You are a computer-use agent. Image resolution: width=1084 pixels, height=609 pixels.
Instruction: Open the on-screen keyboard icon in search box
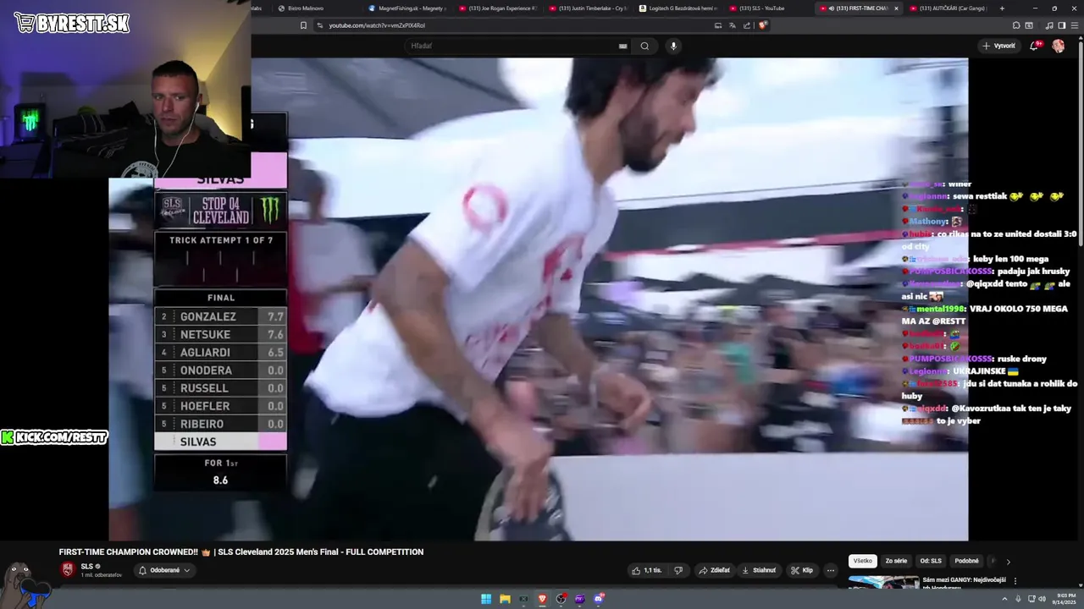coord(623,46)
